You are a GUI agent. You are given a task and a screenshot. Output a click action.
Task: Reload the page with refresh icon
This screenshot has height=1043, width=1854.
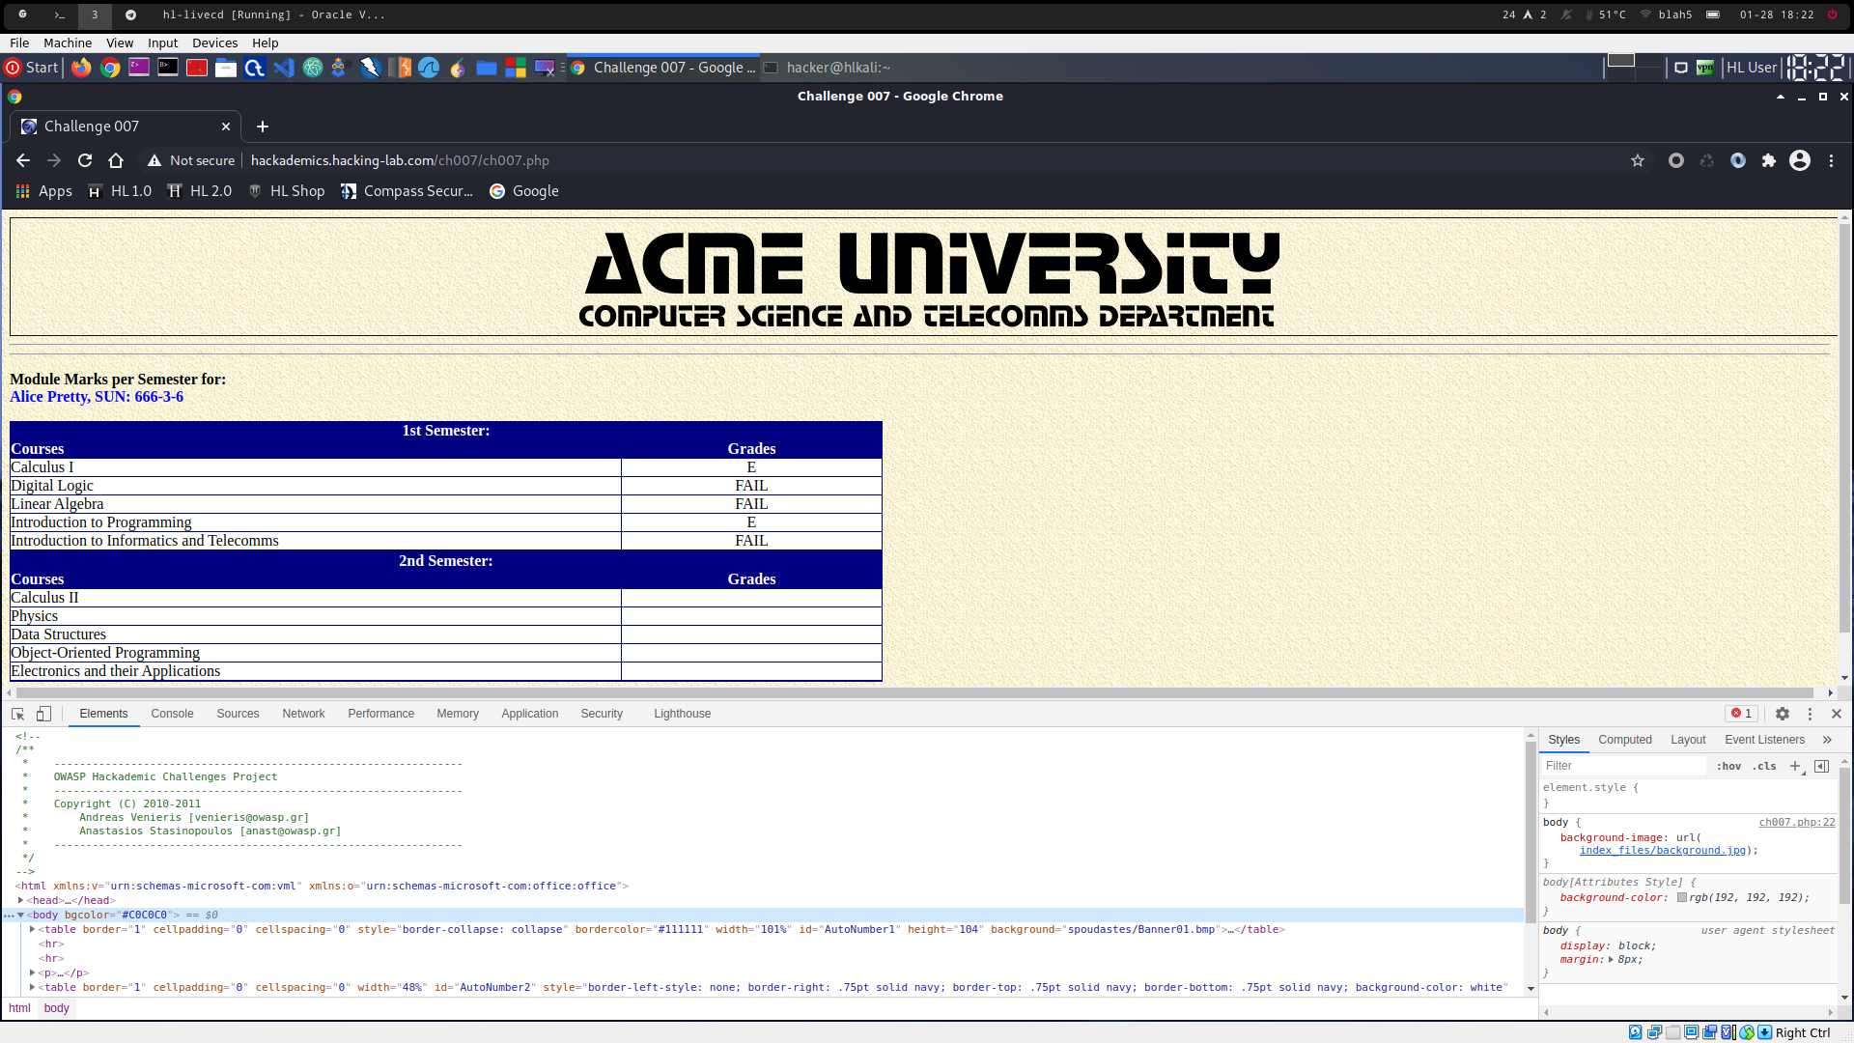click(x=85, y=160)
